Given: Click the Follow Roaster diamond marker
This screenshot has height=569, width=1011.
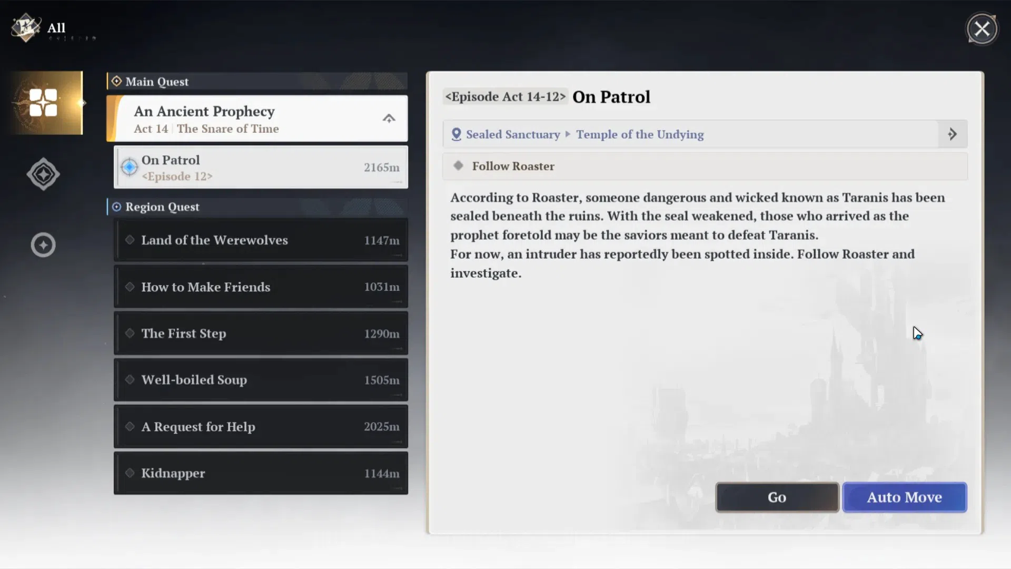Looking at the screenshot, I should click(458, 166).
